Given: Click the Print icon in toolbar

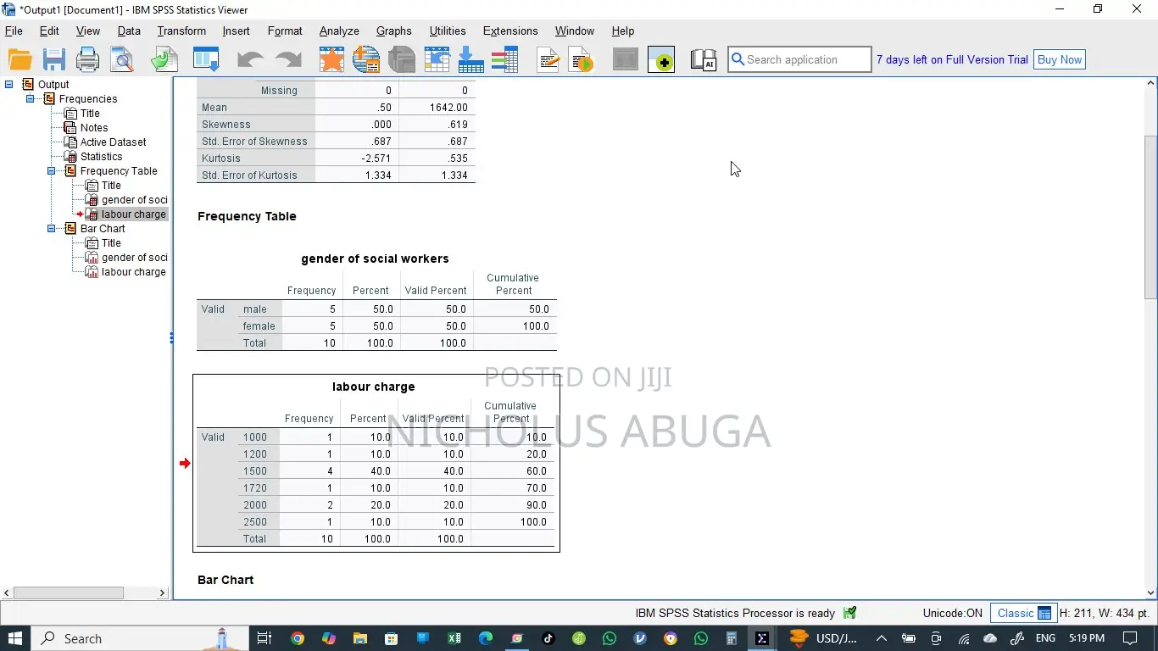Looking at the screenshot, I should point(87,60).
